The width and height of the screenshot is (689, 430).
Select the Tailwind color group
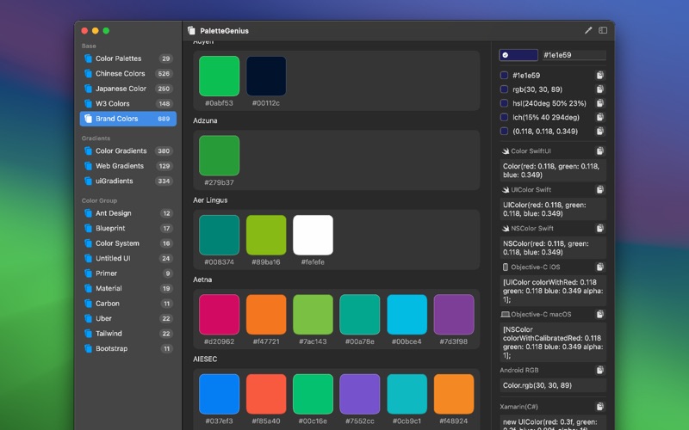(109, 334)
